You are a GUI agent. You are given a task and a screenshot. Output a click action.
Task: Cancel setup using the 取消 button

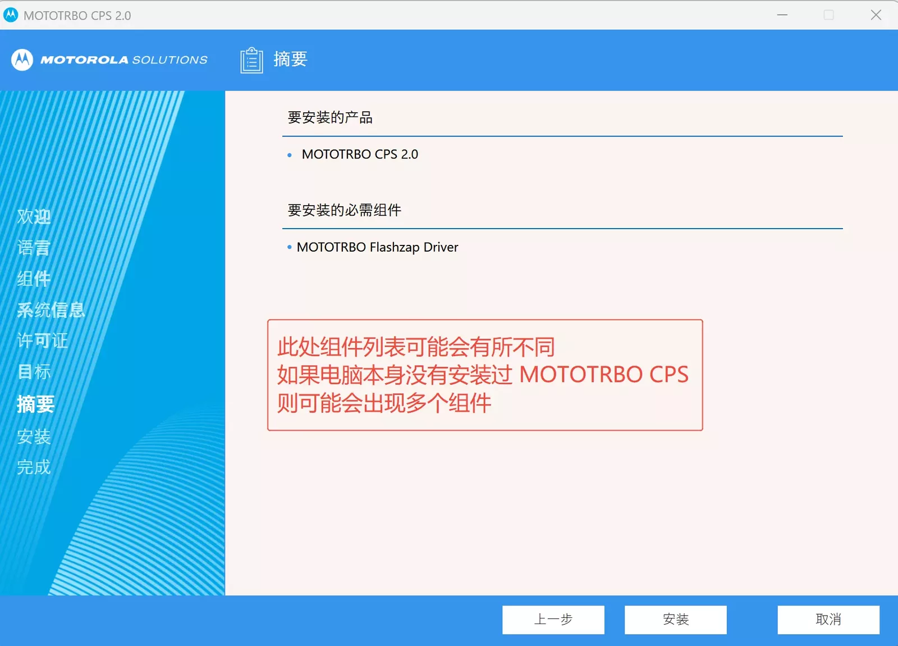[x=828, y=620]
